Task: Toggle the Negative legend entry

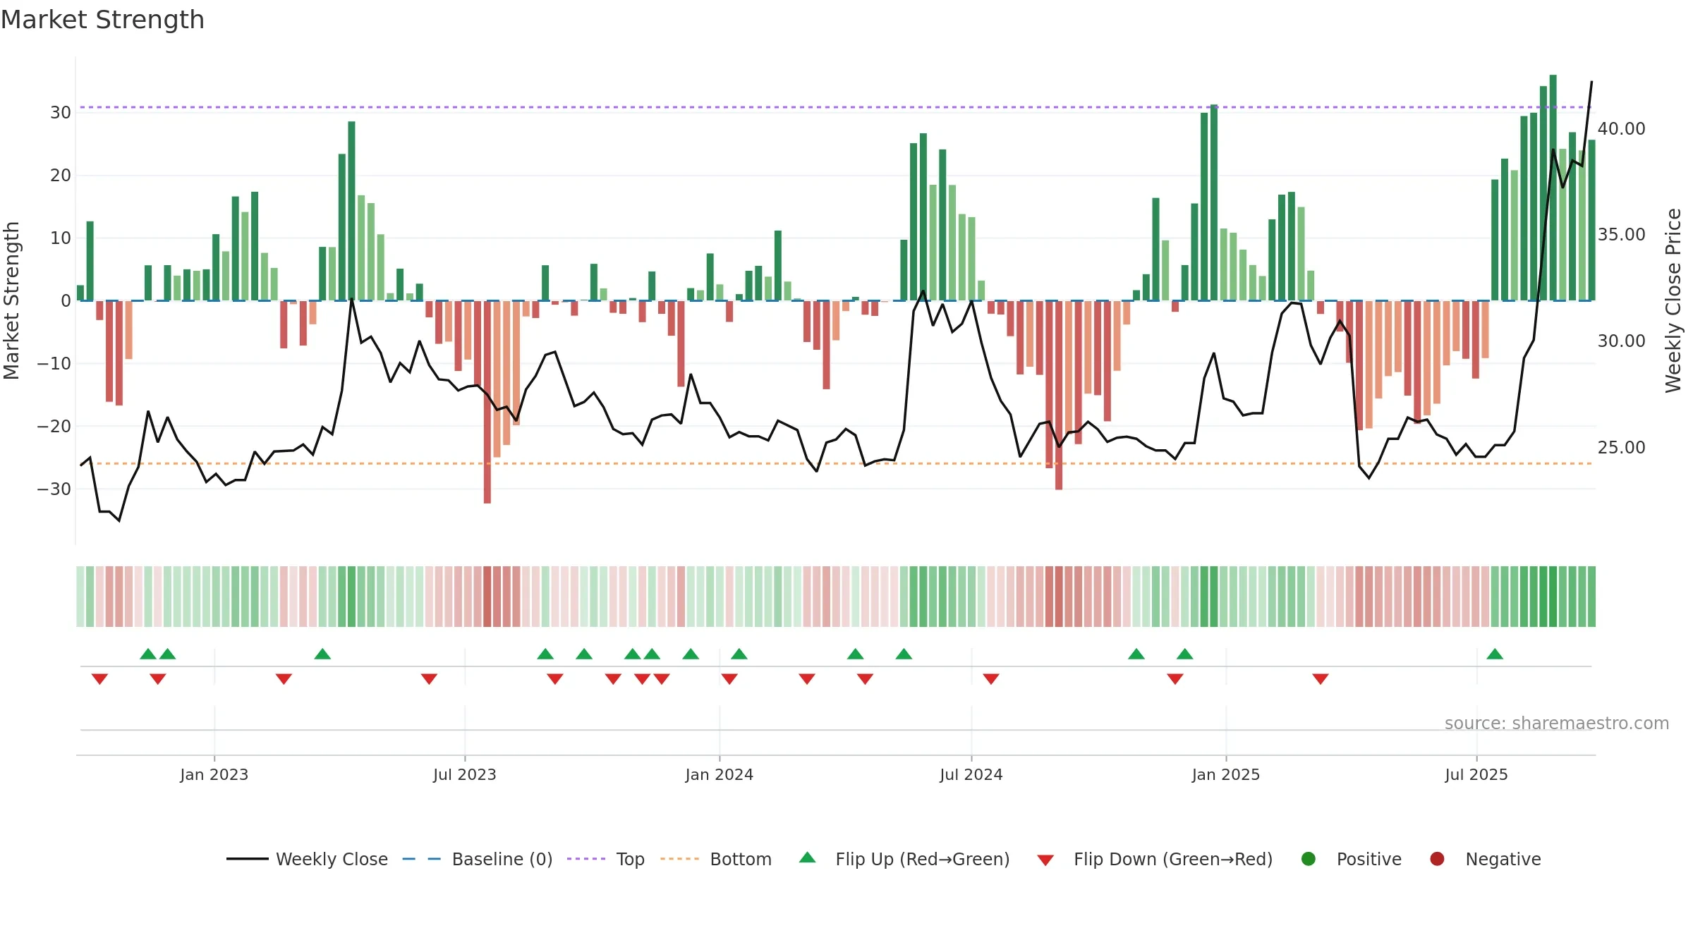Action: (1485, 859)
